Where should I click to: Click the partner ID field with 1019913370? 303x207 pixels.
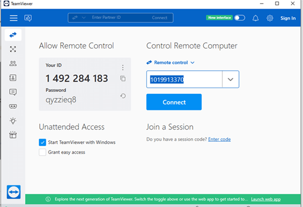click(x=184, y=79)
